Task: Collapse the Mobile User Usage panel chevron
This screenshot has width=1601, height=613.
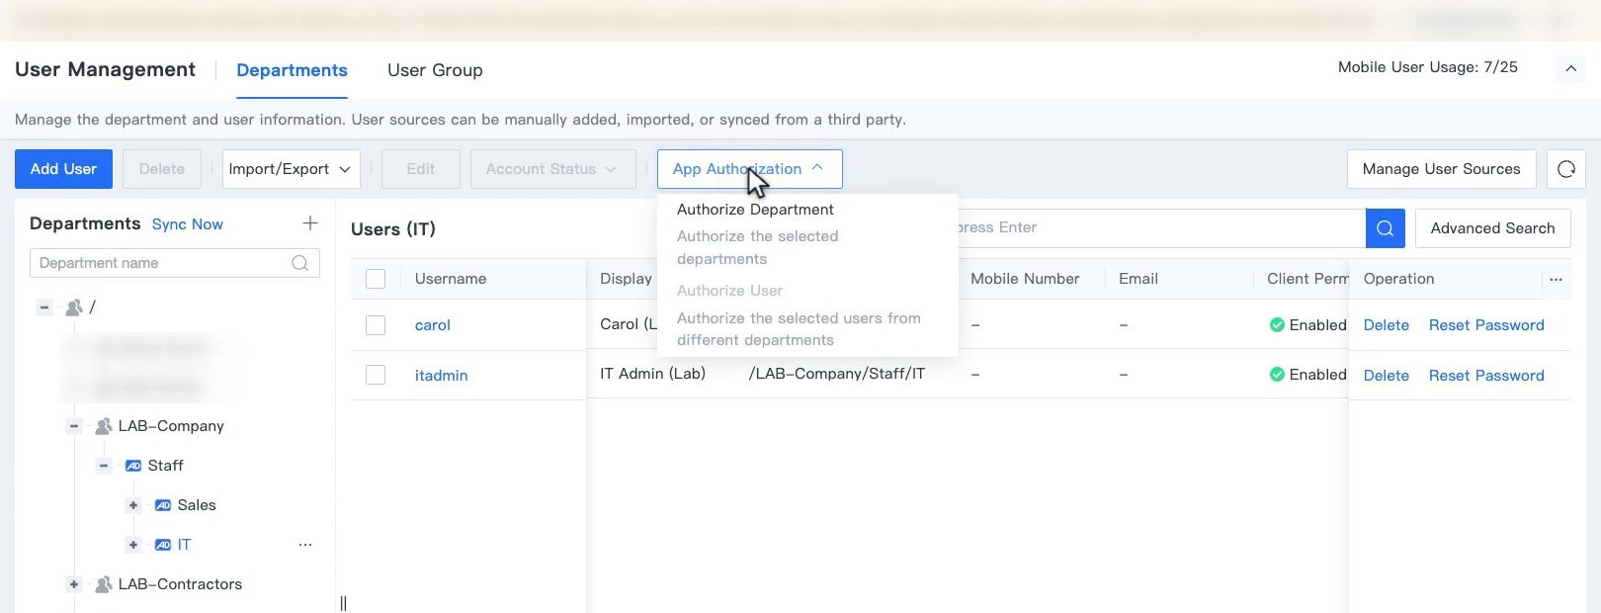Action: 1570,68
